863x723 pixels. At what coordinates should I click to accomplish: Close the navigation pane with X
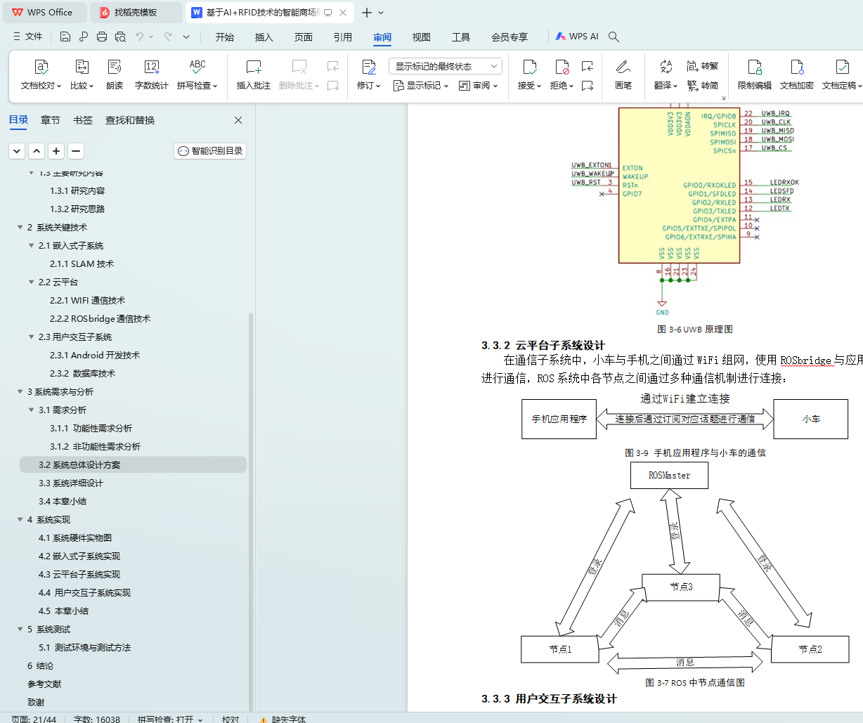click(x=238, y=120)
